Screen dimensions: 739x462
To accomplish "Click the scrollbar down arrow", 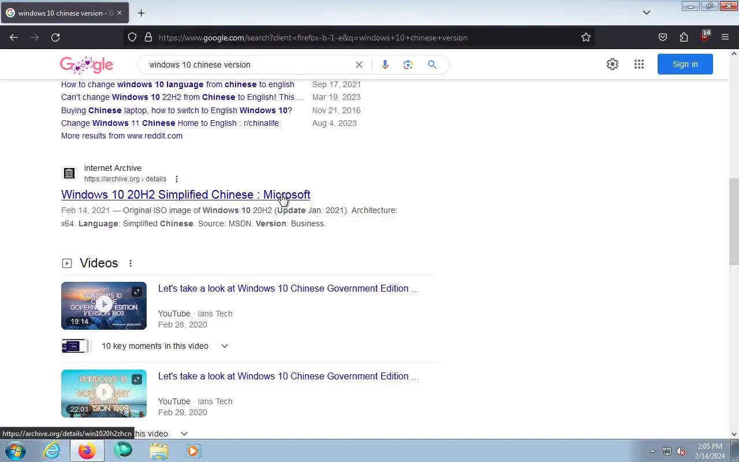I will click(x=734, y=434).
